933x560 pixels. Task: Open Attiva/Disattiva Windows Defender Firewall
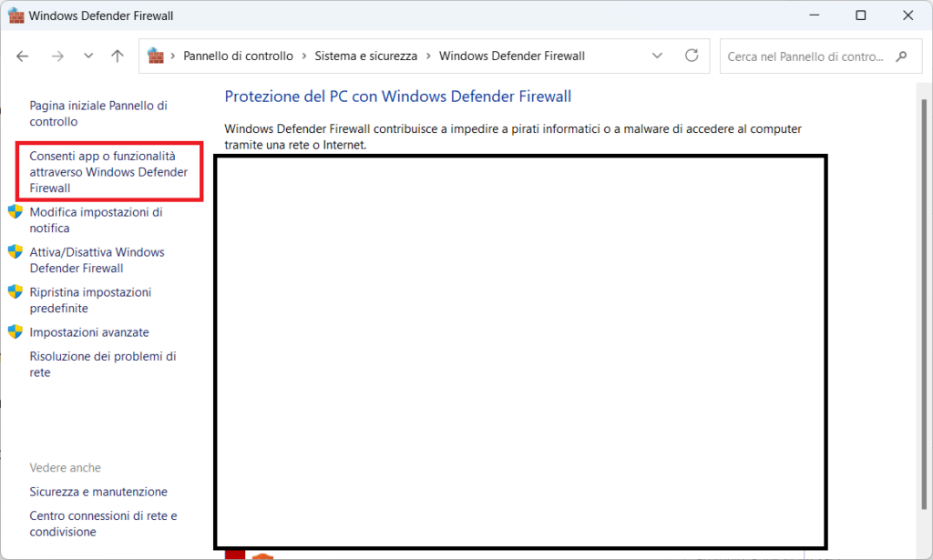pos(97,260)
